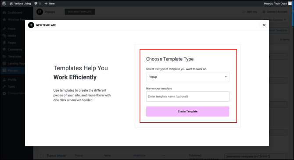Click the Add-ons link in header

[250, 11]
